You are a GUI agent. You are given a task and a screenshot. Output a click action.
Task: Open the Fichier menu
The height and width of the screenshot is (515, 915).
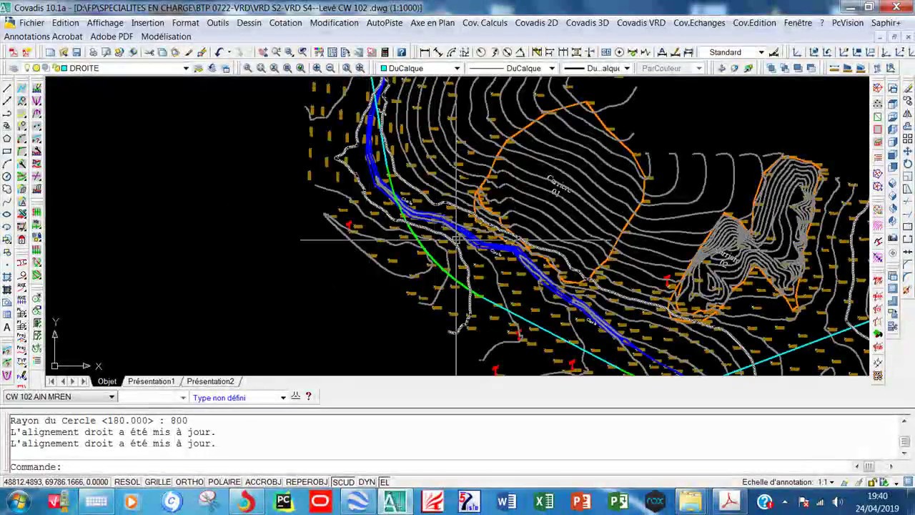(x=31, y=23)
